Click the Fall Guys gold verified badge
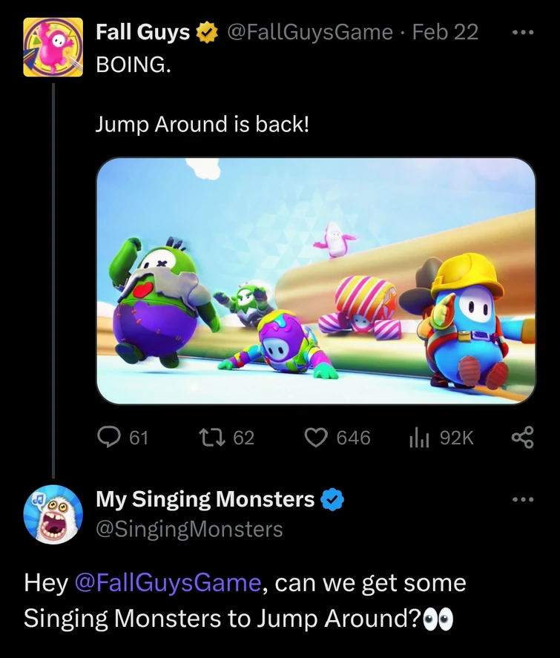The width and height of the screenshot is (560, 658). [205, 33]
